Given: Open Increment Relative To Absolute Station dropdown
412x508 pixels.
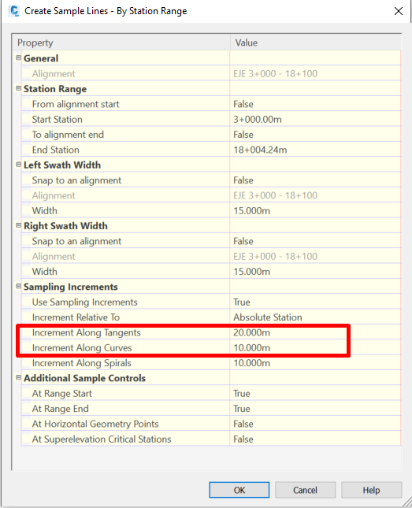Looking at the screenshot, I should coord(315,317).
